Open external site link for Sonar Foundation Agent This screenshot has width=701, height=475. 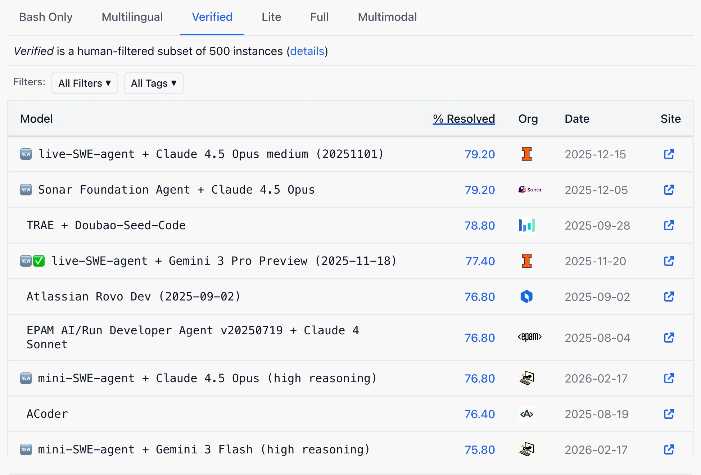pos(669,190)
